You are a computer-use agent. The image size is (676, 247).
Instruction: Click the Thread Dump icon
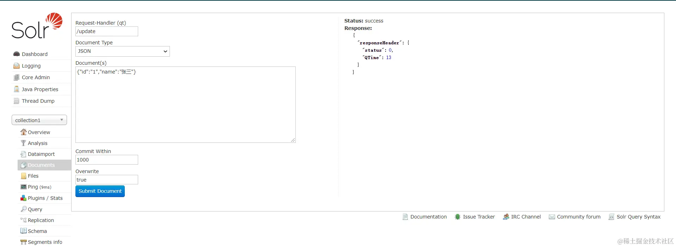[x=16, y=101]
